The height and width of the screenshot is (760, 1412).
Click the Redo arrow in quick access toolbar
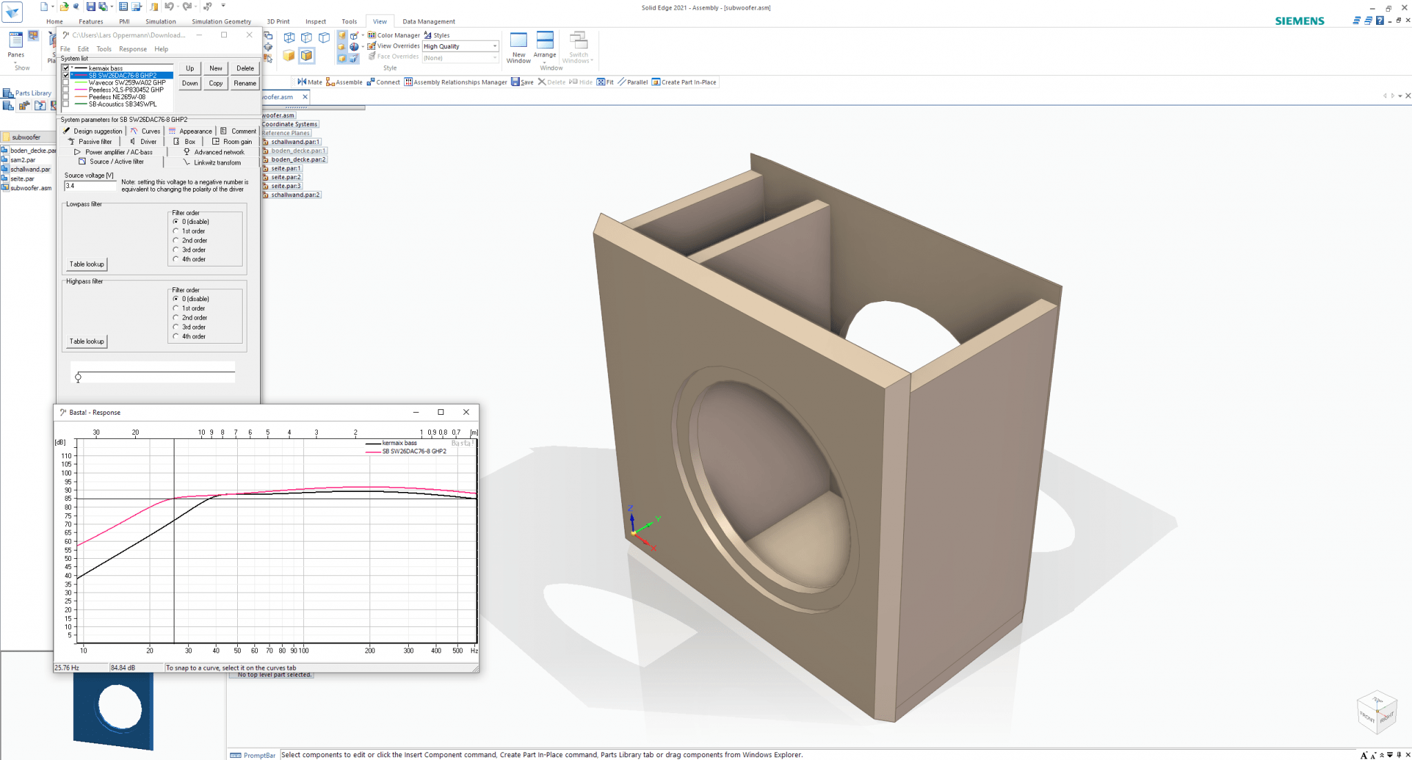coord(187,6)
